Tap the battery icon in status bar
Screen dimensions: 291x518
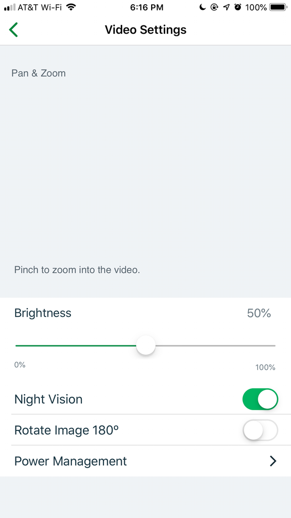click(x=279, y=7)
